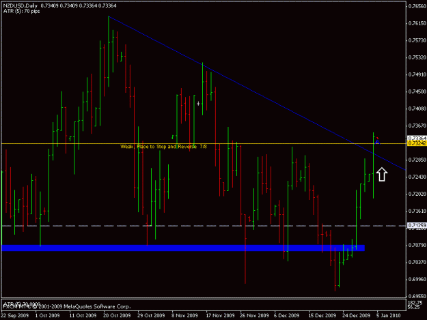Image resolution: width=427 pixels, height=320 pixels.
Task: Select the yellow horizontal line at 0.73242
Action: 204,143
